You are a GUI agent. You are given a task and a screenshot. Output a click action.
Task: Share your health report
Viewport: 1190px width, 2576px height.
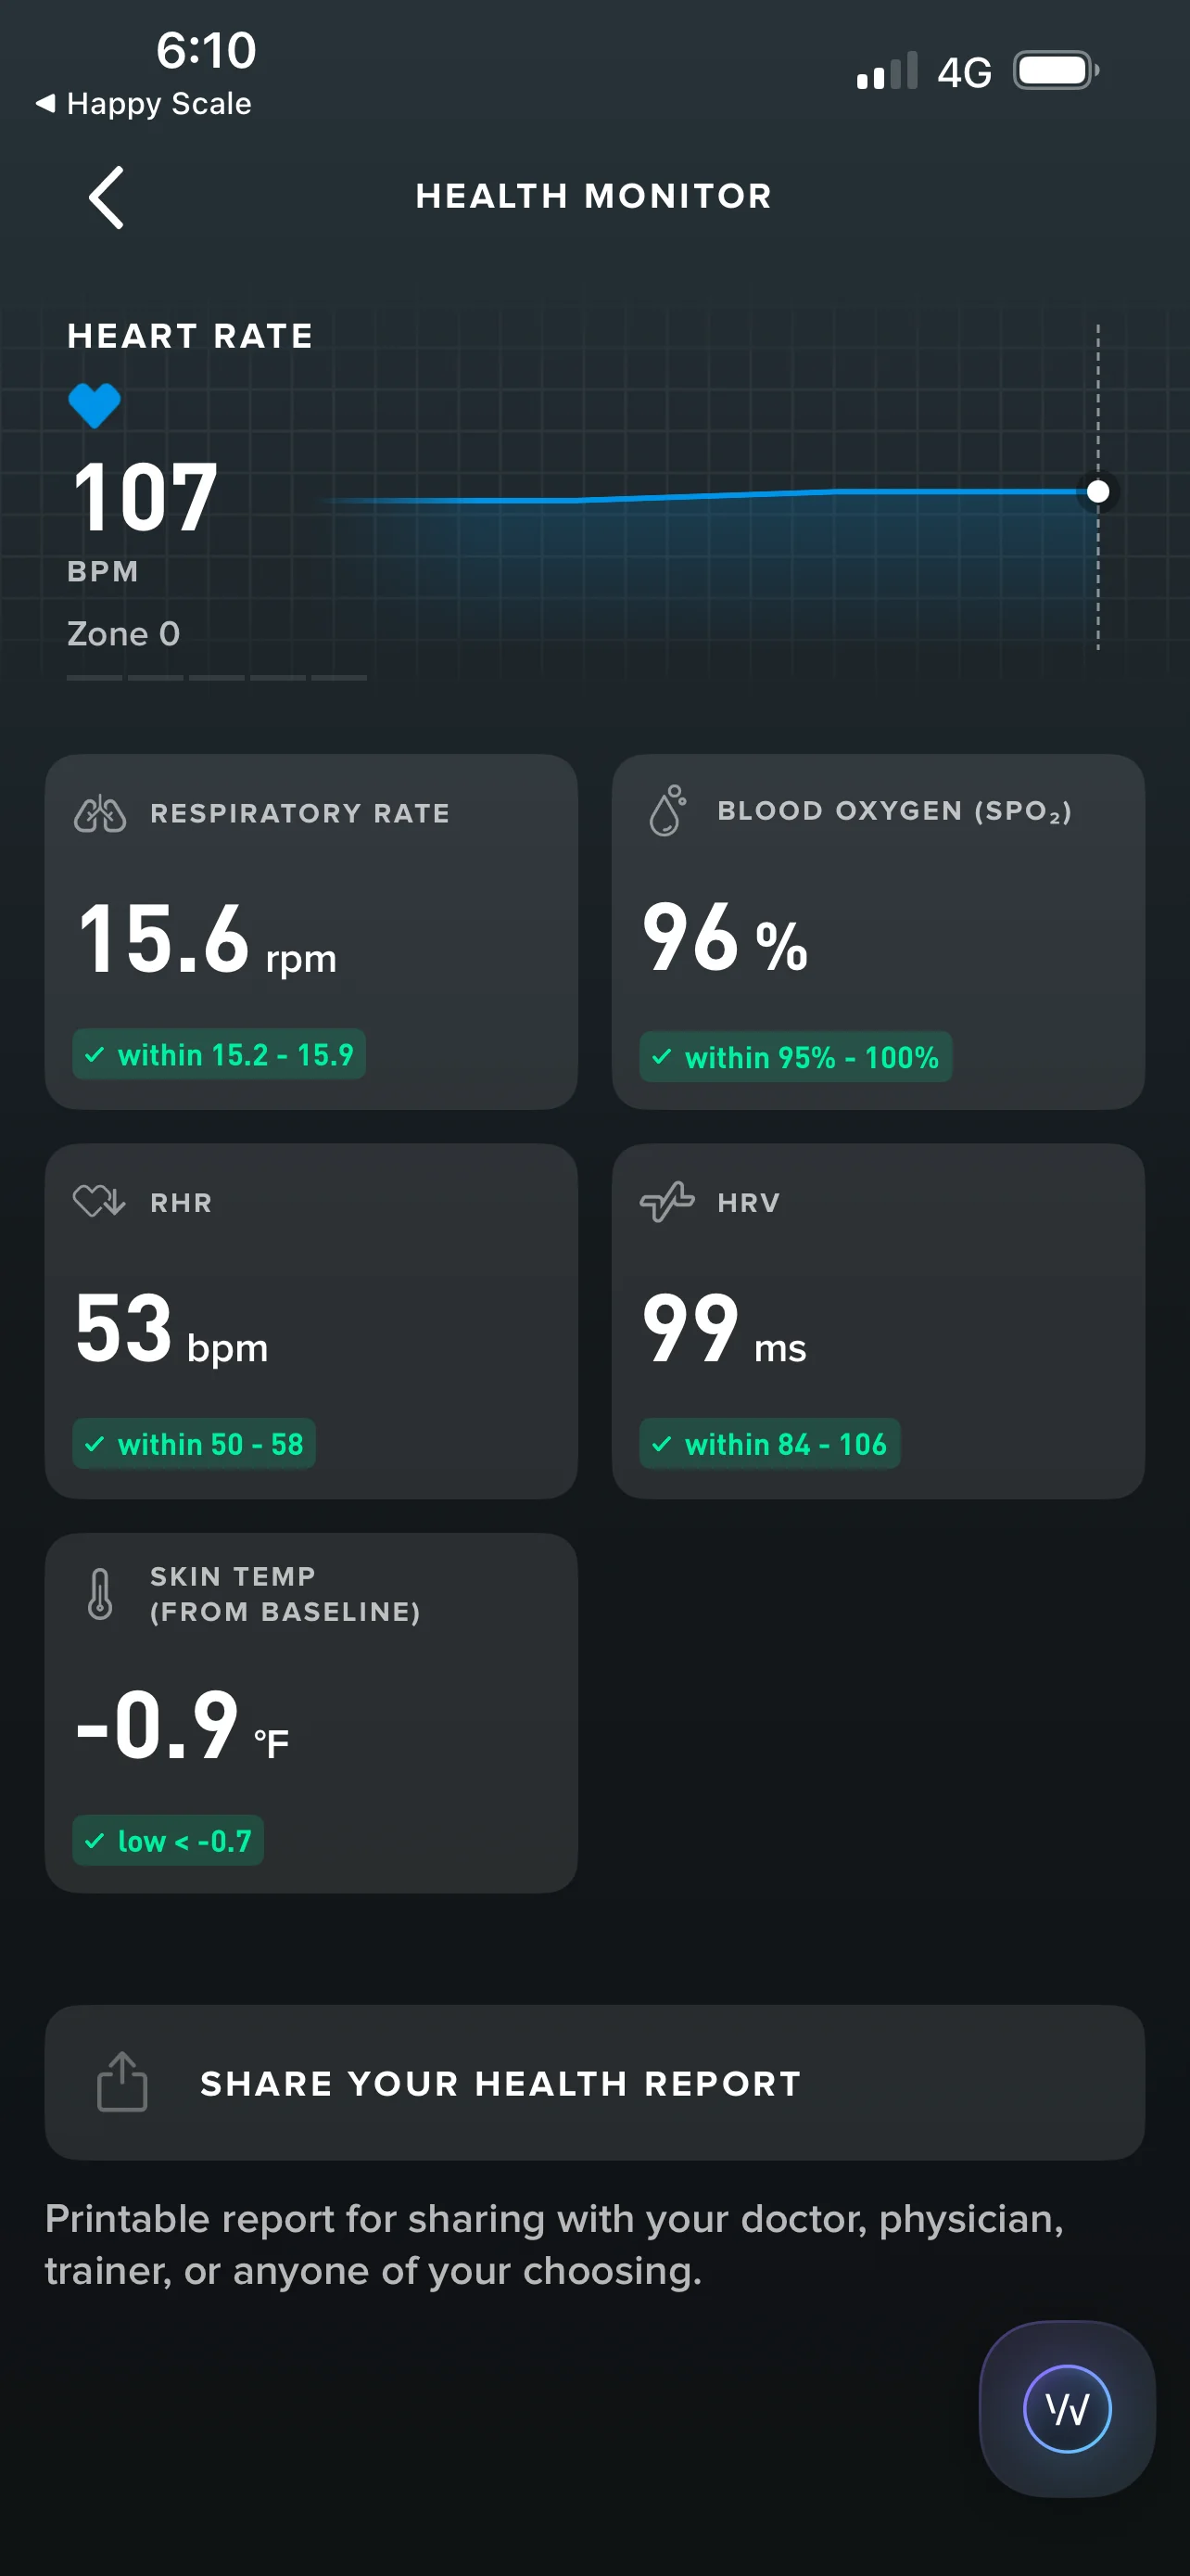594,2082
